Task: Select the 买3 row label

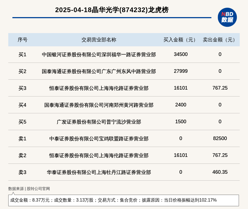Action: tap(22, 88)
